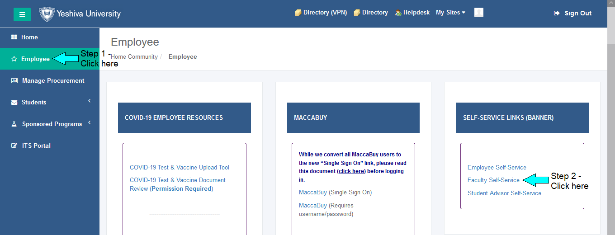This screenshot has width=615, height=235.
Task: Click the Students envelope icon
Action: click(14, 102)
